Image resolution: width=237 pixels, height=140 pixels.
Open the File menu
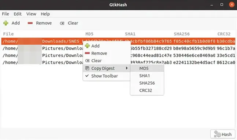(x=5, y=14)
